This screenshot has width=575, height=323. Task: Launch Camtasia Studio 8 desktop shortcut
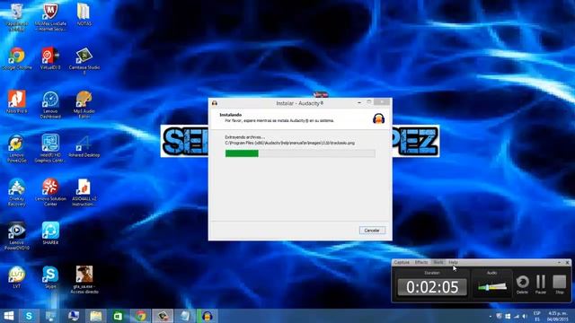pyautogui.click(x=84, y=60)
